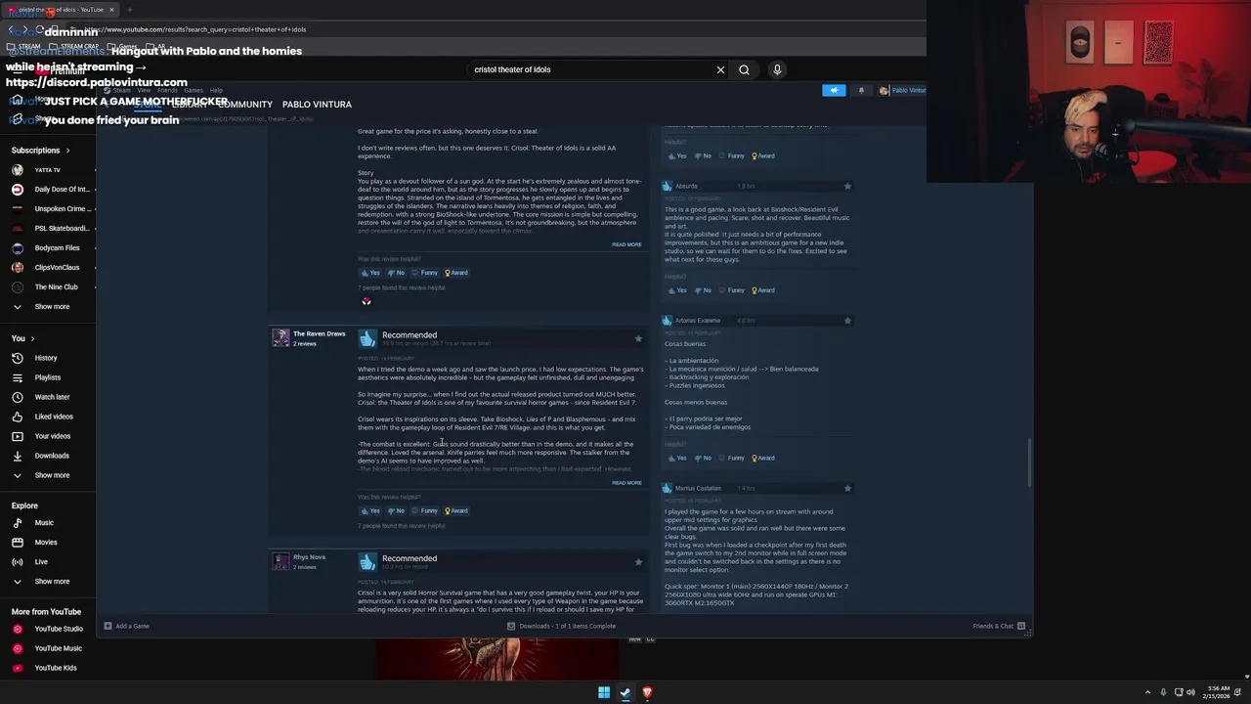Click the Windows Start button
Image resolution: width=1251 pixels, height=704 pixels.
pos(604,692)
